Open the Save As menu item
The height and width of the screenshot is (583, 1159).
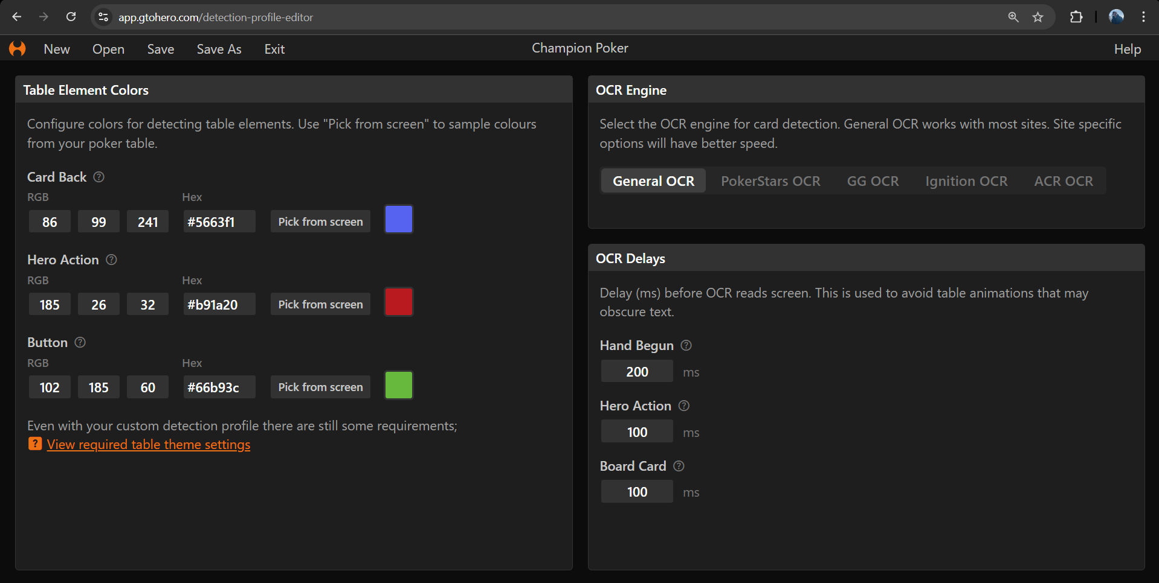[x=219, y=49]
